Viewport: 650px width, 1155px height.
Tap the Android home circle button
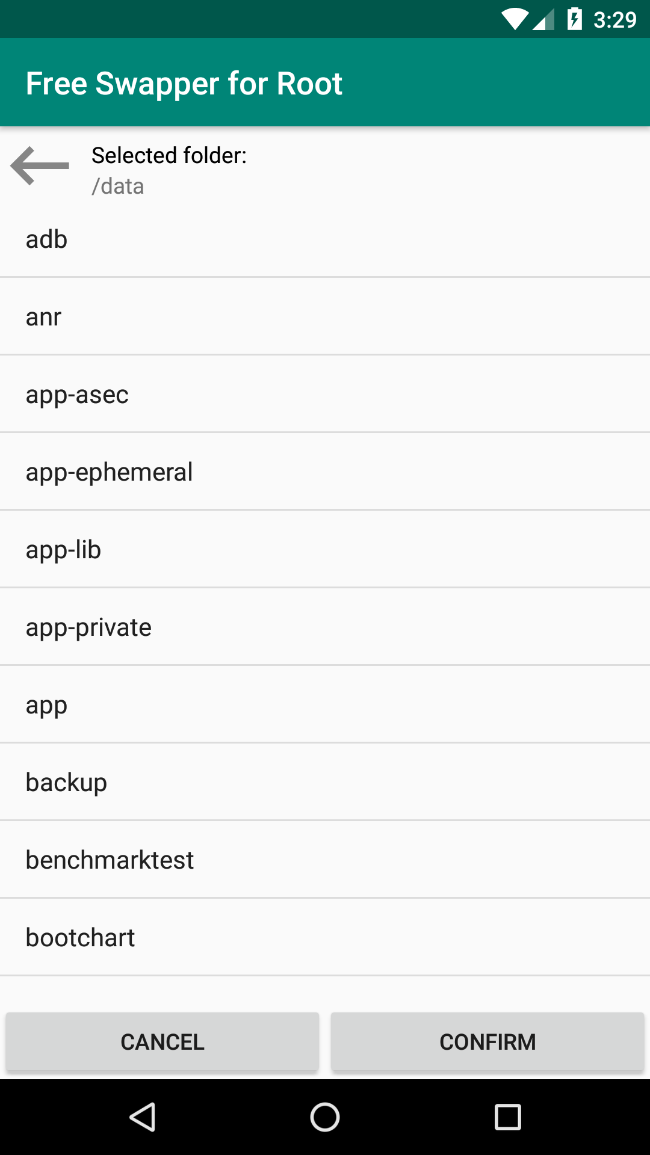pyautogui.click(x=325, y=1117)
